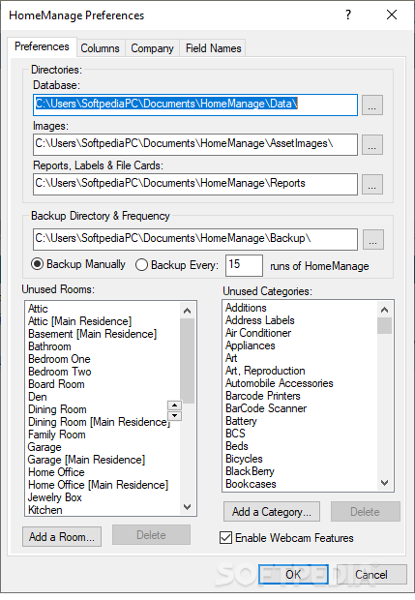Select the Backup Manually radio button
Screen dimensions: 415x600
tap(78, 264)
